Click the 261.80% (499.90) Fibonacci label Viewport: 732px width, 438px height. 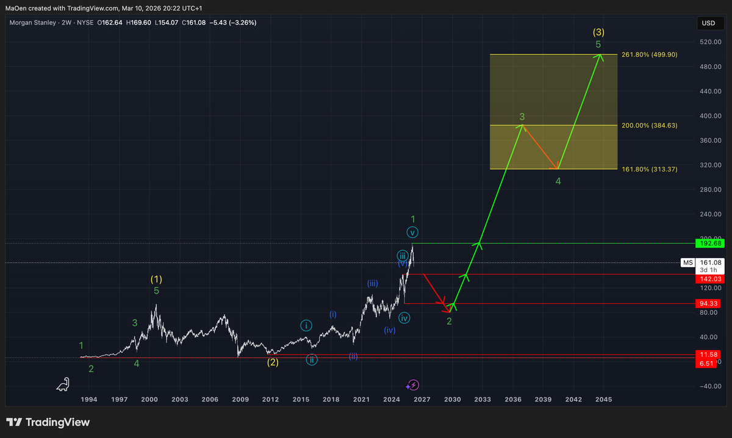coord(648,54)
